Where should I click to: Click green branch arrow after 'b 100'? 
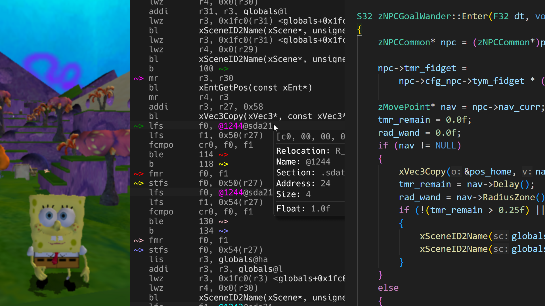[x=224, y=69]
